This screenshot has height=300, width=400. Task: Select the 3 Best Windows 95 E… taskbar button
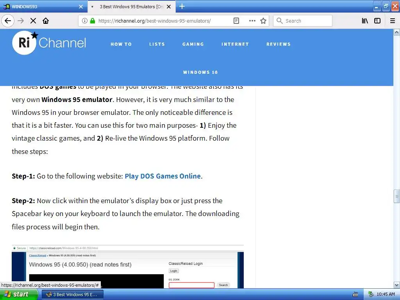tap(72, 295)
